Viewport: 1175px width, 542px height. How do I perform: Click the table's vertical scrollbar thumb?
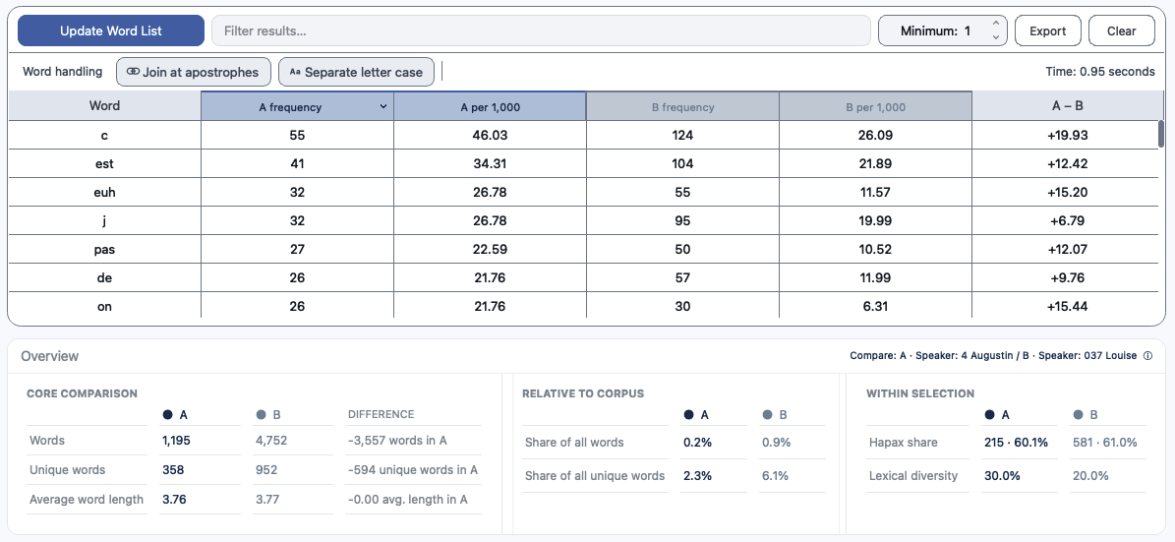click(x=1161, y=134)
